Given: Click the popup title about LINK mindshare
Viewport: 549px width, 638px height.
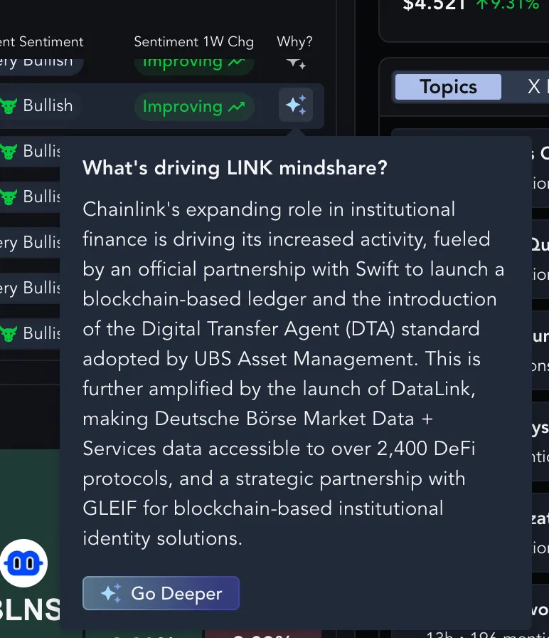Looking at the screenshot, I should [x=235, y=167].
